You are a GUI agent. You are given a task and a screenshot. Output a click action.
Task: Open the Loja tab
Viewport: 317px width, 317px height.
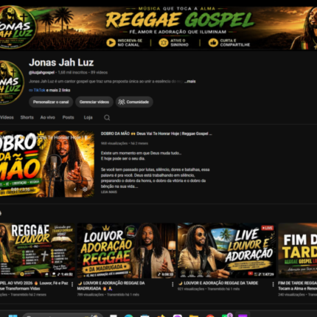[88, 117]
